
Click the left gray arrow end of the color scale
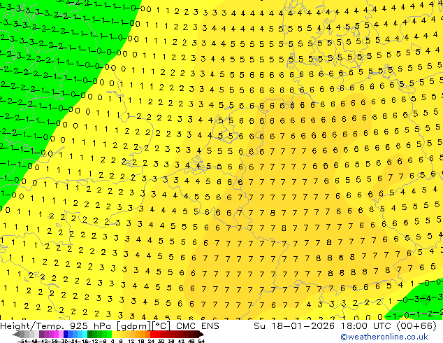pos(16,335)
